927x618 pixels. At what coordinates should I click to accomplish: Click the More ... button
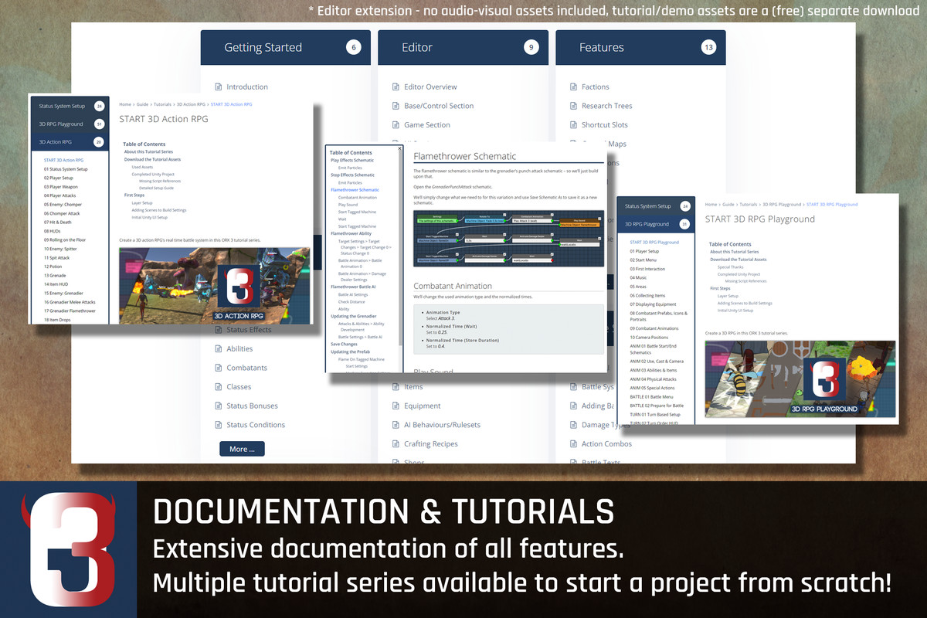tap(242, 449)
